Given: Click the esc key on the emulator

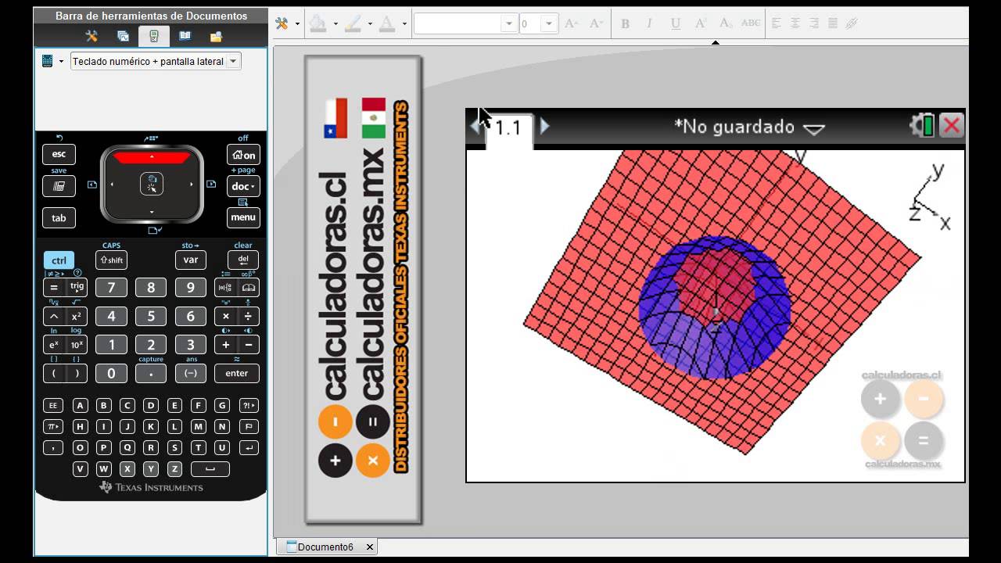Looking at the screenshot, I should (59, 154).
